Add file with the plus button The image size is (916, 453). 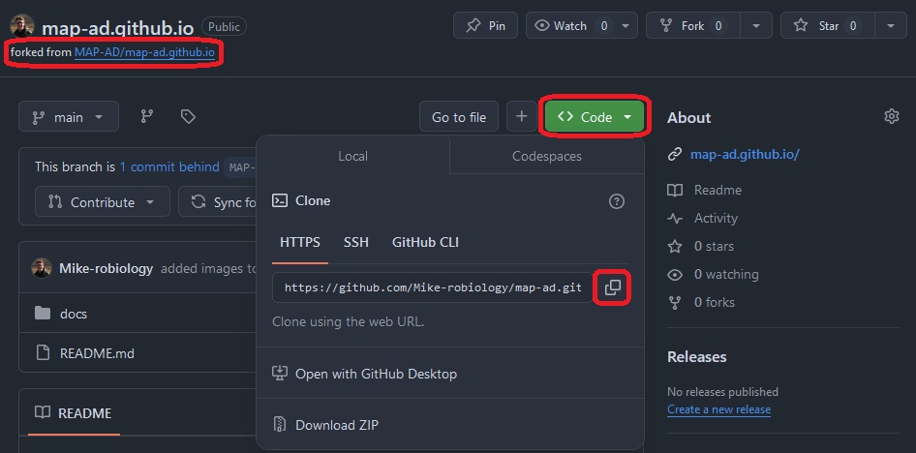tap(522, 117)
